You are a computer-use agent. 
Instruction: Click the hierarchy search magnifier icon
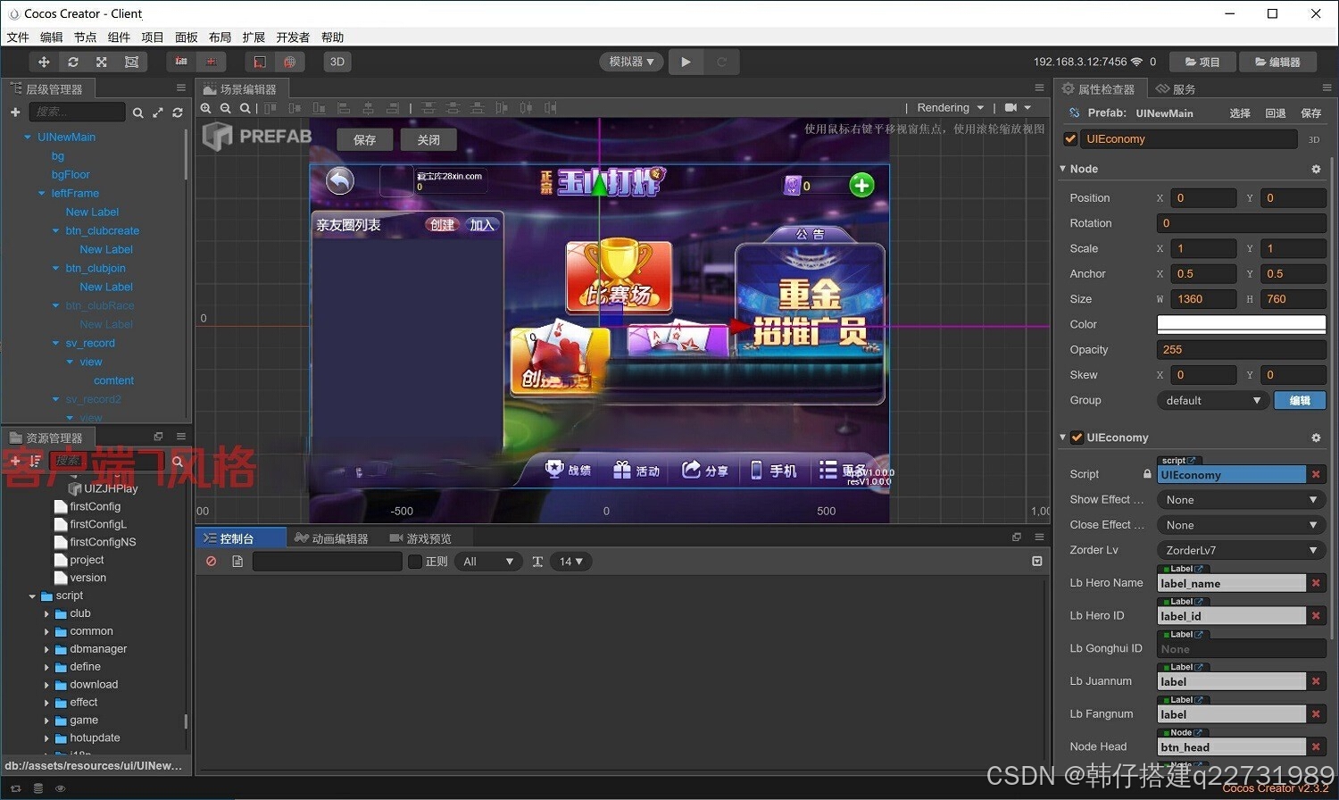(137, 112)
